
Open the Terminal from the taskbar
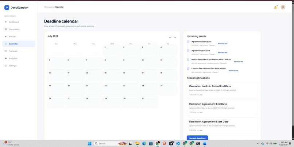pyautogui.click(x=198, y=143)
